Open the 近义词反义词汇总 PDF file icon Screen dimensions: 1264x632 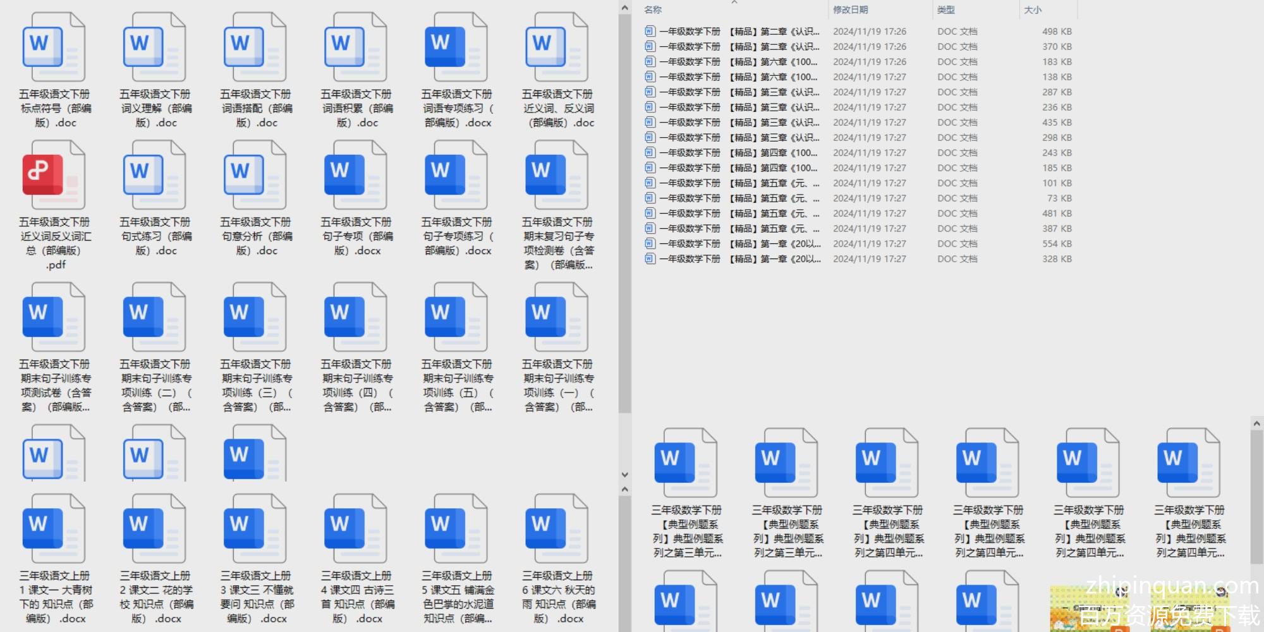click(x=54, y=175)
